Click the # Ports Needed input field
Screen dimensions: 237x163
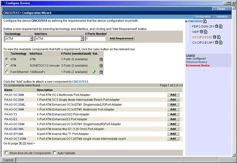95,39
